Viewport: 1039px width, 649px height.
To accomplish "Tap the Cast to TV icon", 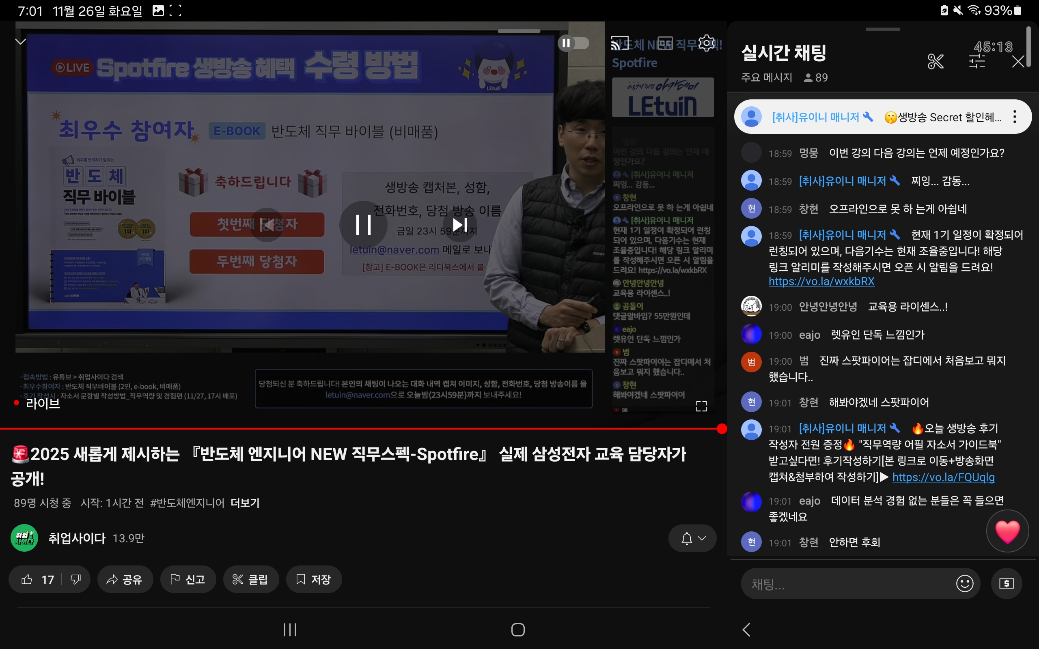I will coord(619,43).
